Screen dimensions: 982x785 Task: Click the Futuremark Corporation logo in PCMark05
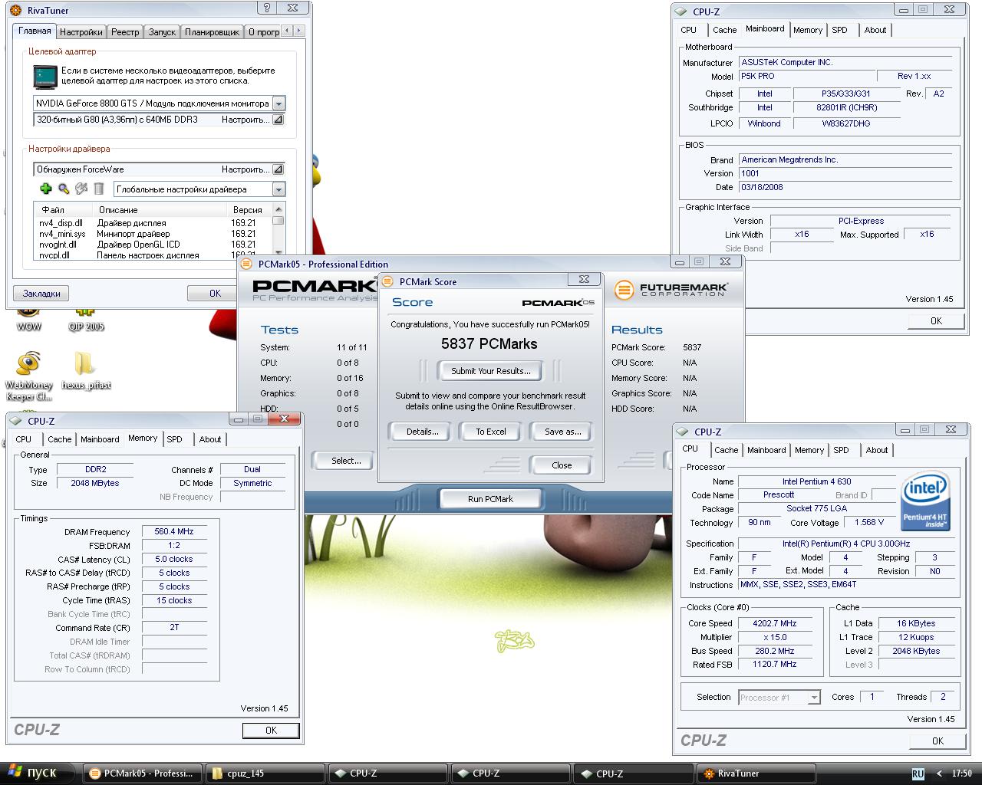(x=671, y=289)
